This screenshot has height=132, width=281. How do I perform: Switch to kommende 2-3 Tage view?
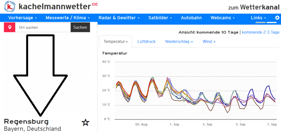pyautogui.click(x=261, y=32)
